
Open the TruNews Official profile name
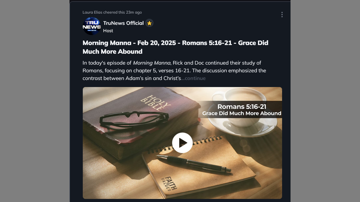123,23
